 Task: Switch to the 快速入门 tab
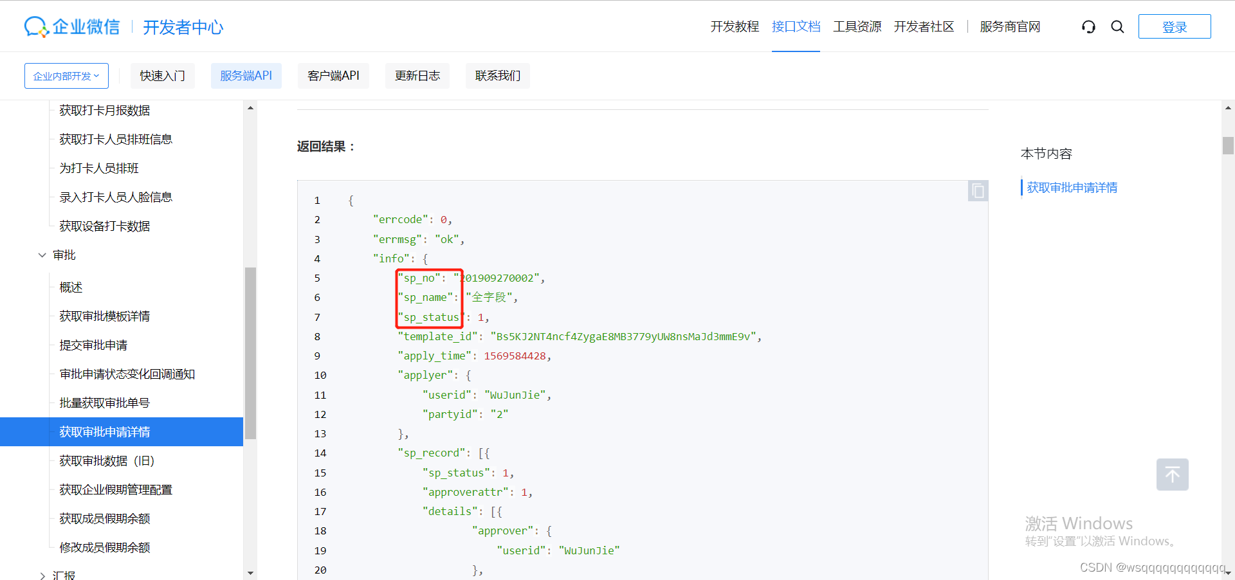[163, 76]
